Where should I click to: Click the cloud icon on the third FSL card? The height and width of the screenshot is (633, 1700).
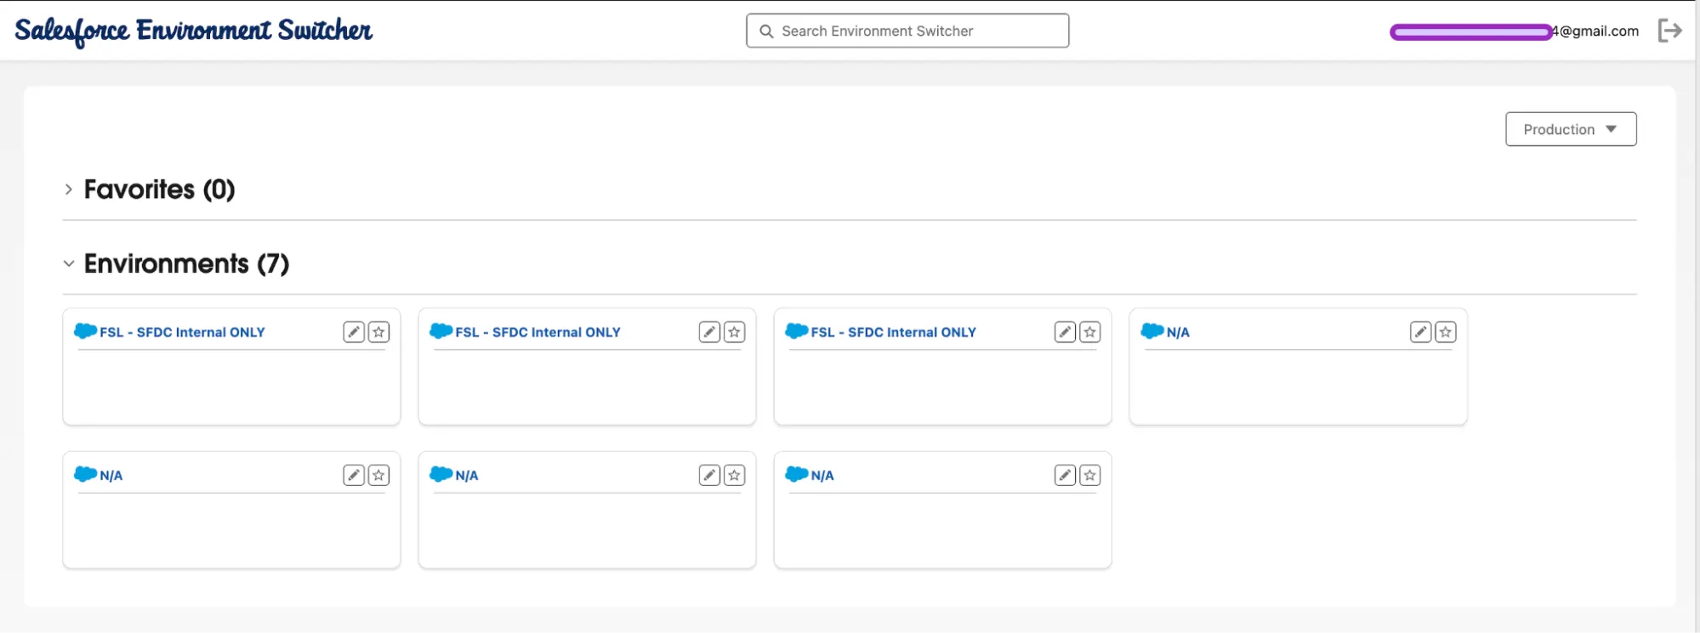797,331
